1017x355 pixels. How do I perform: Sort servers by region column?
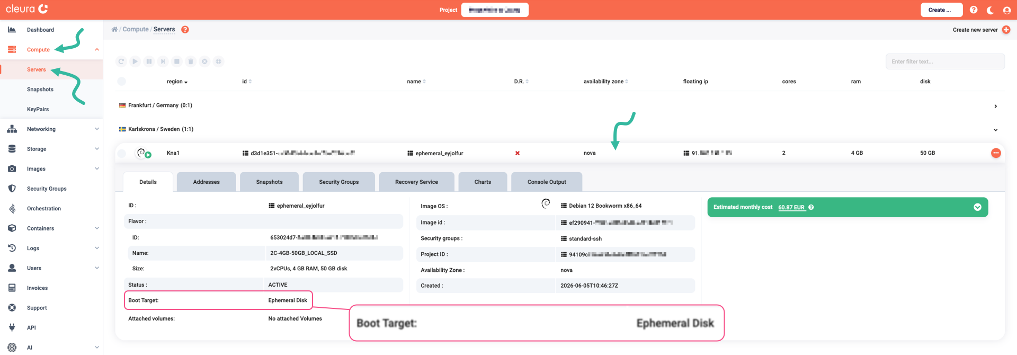point(177,82)
